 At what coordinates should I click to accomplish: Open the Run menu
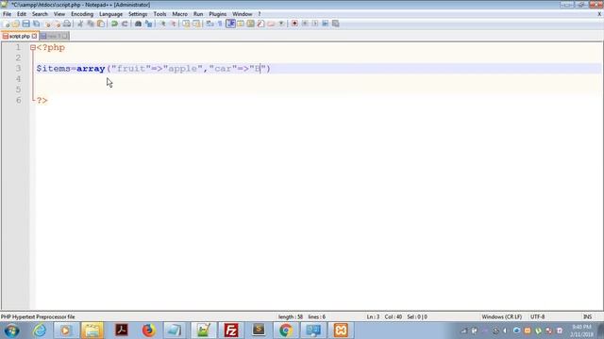pyautogui.click(x=198, y=14)
